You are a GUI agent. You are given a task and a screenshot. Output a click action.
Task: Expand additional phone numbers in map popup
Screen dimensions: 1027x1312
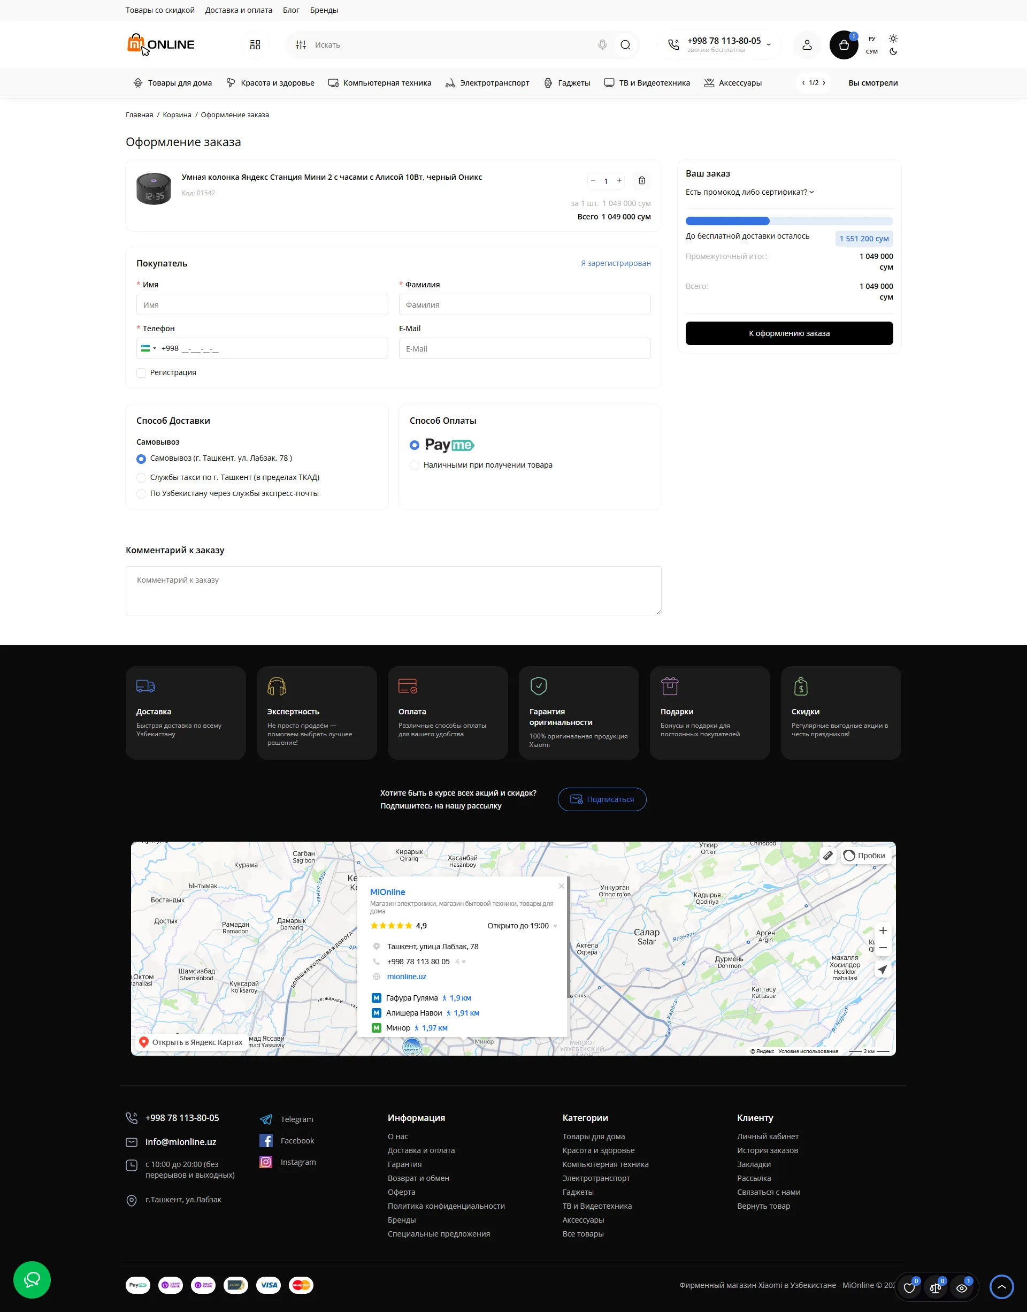point(461,962)
